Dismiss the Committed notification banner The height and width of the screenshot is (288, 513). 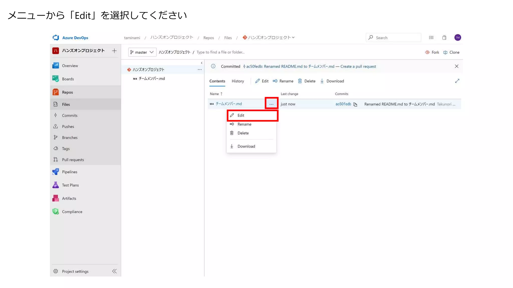tap(456, 66)
